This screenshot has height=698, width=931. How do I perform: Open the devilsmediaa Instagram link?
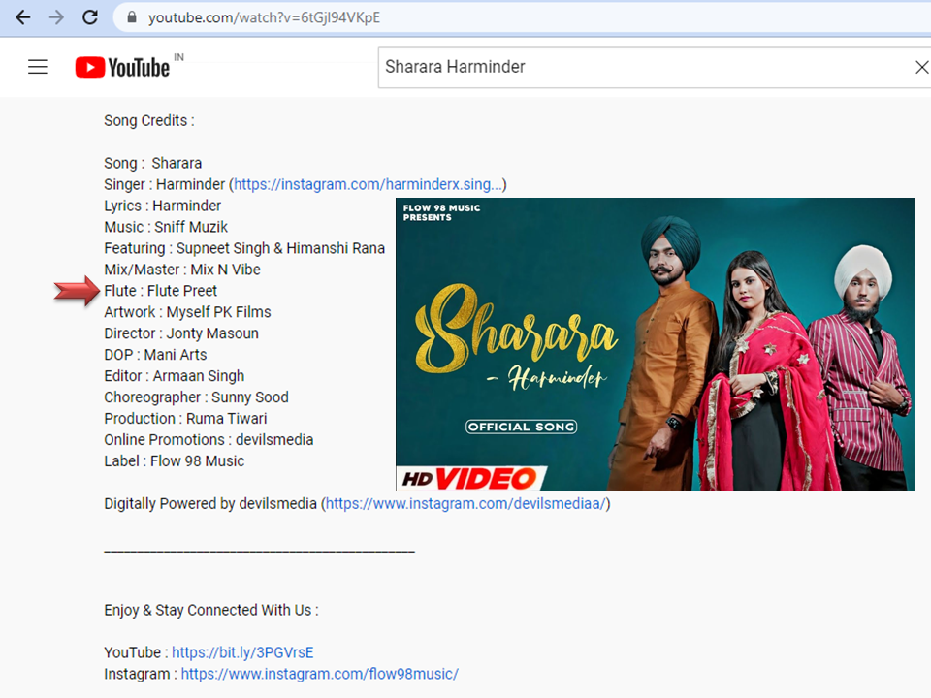click(465, 504)
